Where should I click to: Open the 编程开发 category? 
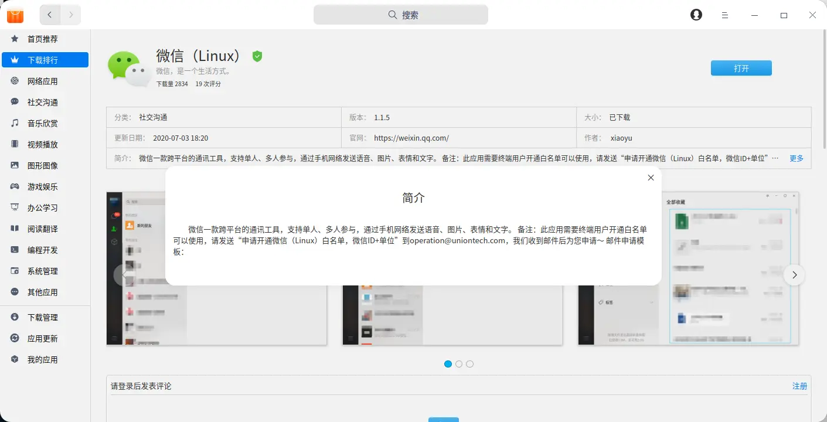43,249
